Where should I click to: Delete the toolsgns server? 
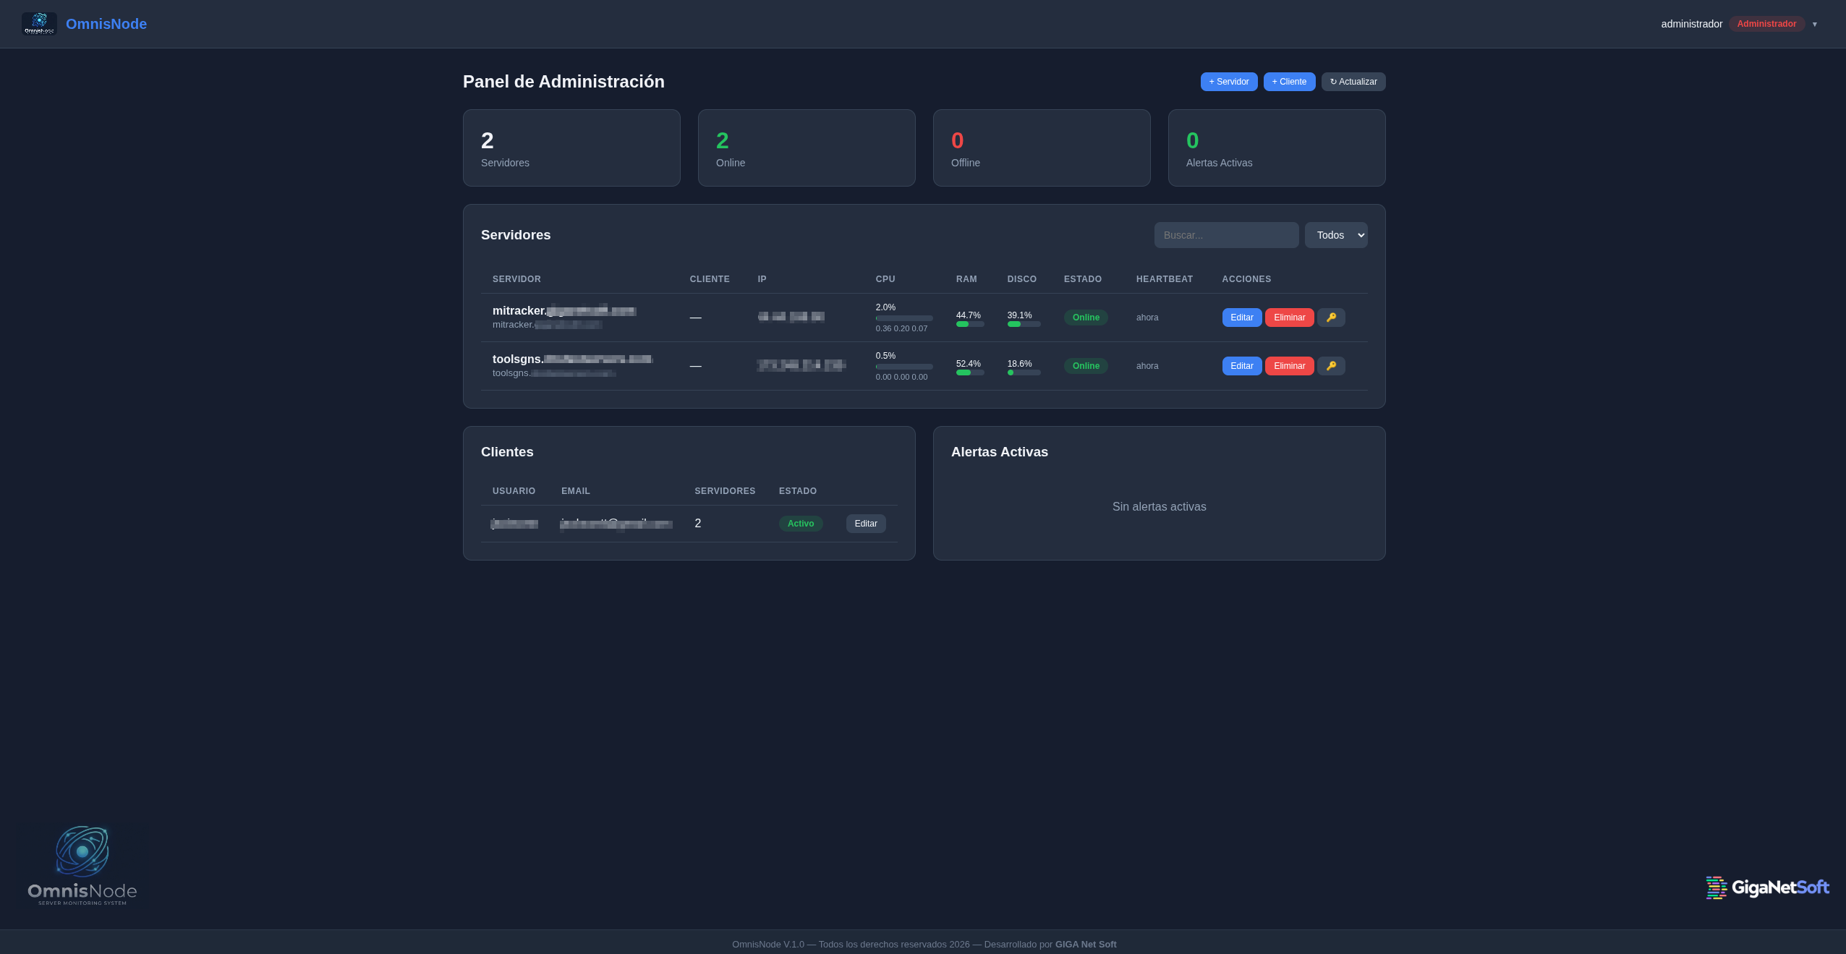point(1289,366)
